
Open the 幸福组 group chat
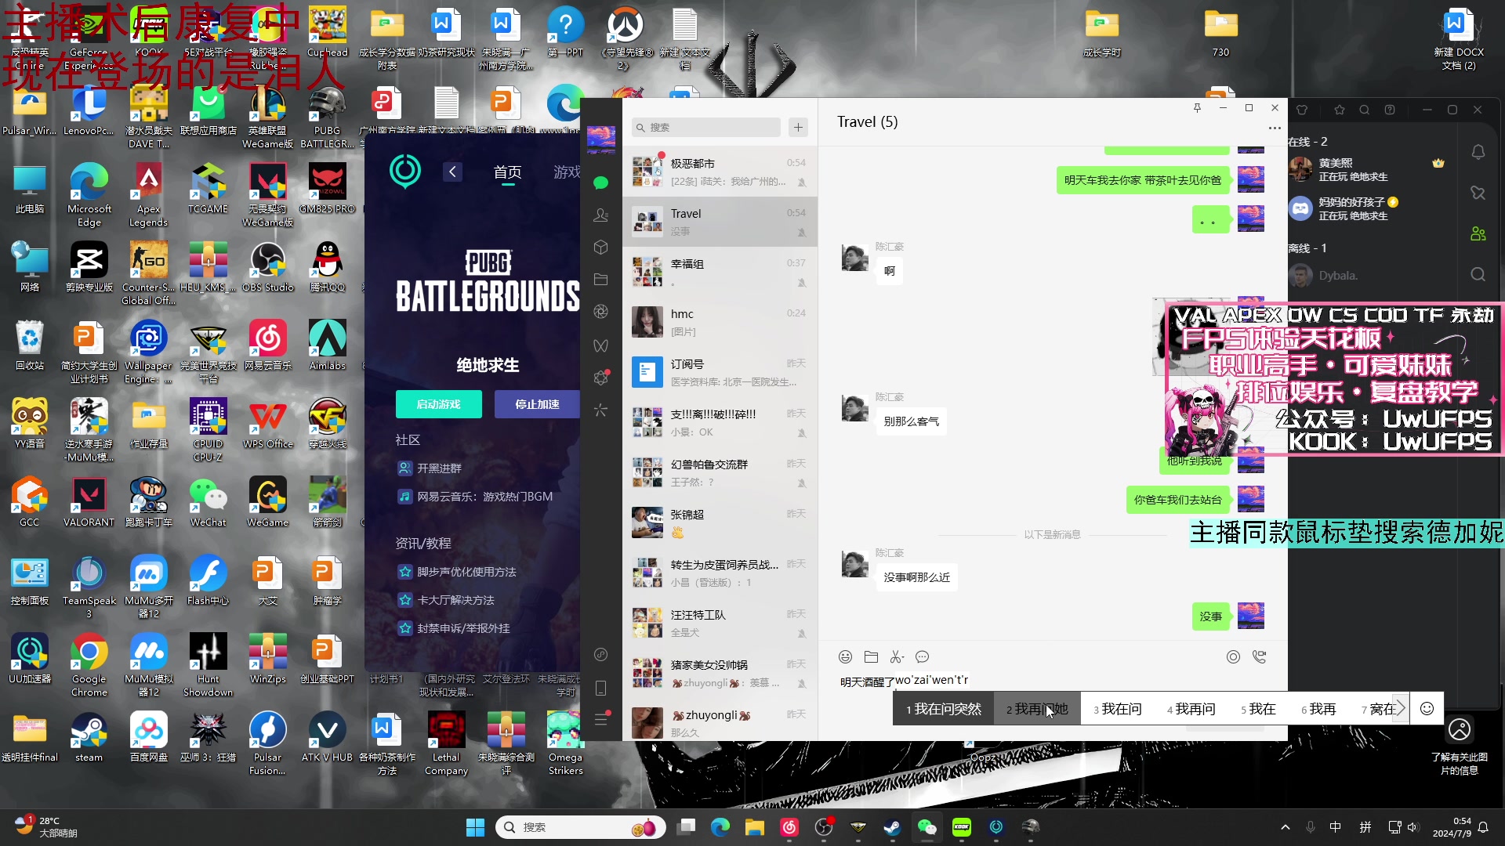pos(720,272)
